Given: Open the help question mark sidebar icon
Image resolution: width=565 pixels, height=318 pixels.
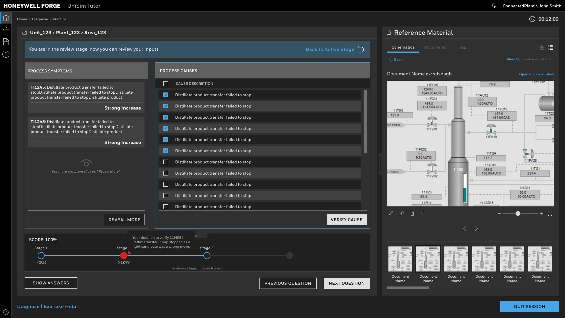Looking at the screenshot, I should coord(6,54).
